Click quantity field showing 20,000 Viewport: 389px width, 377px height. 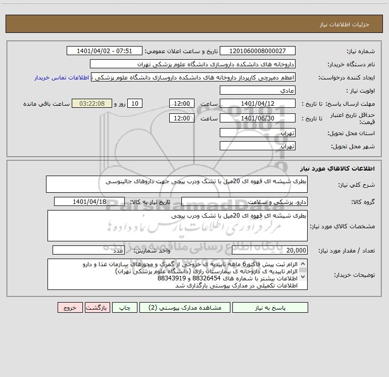270,250
